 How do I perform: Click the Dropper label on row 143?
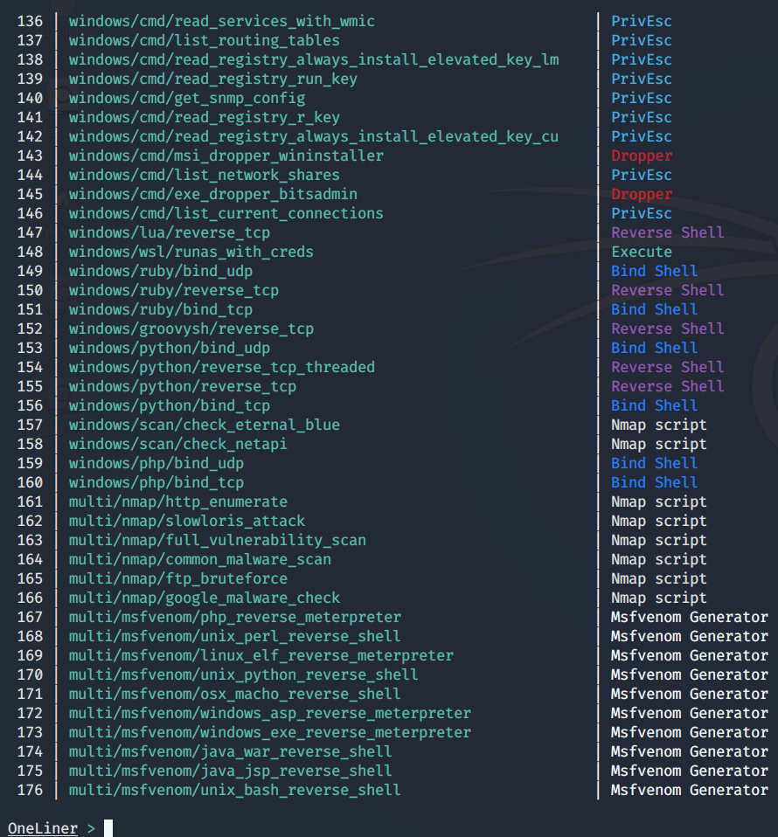tap(641, 156)
